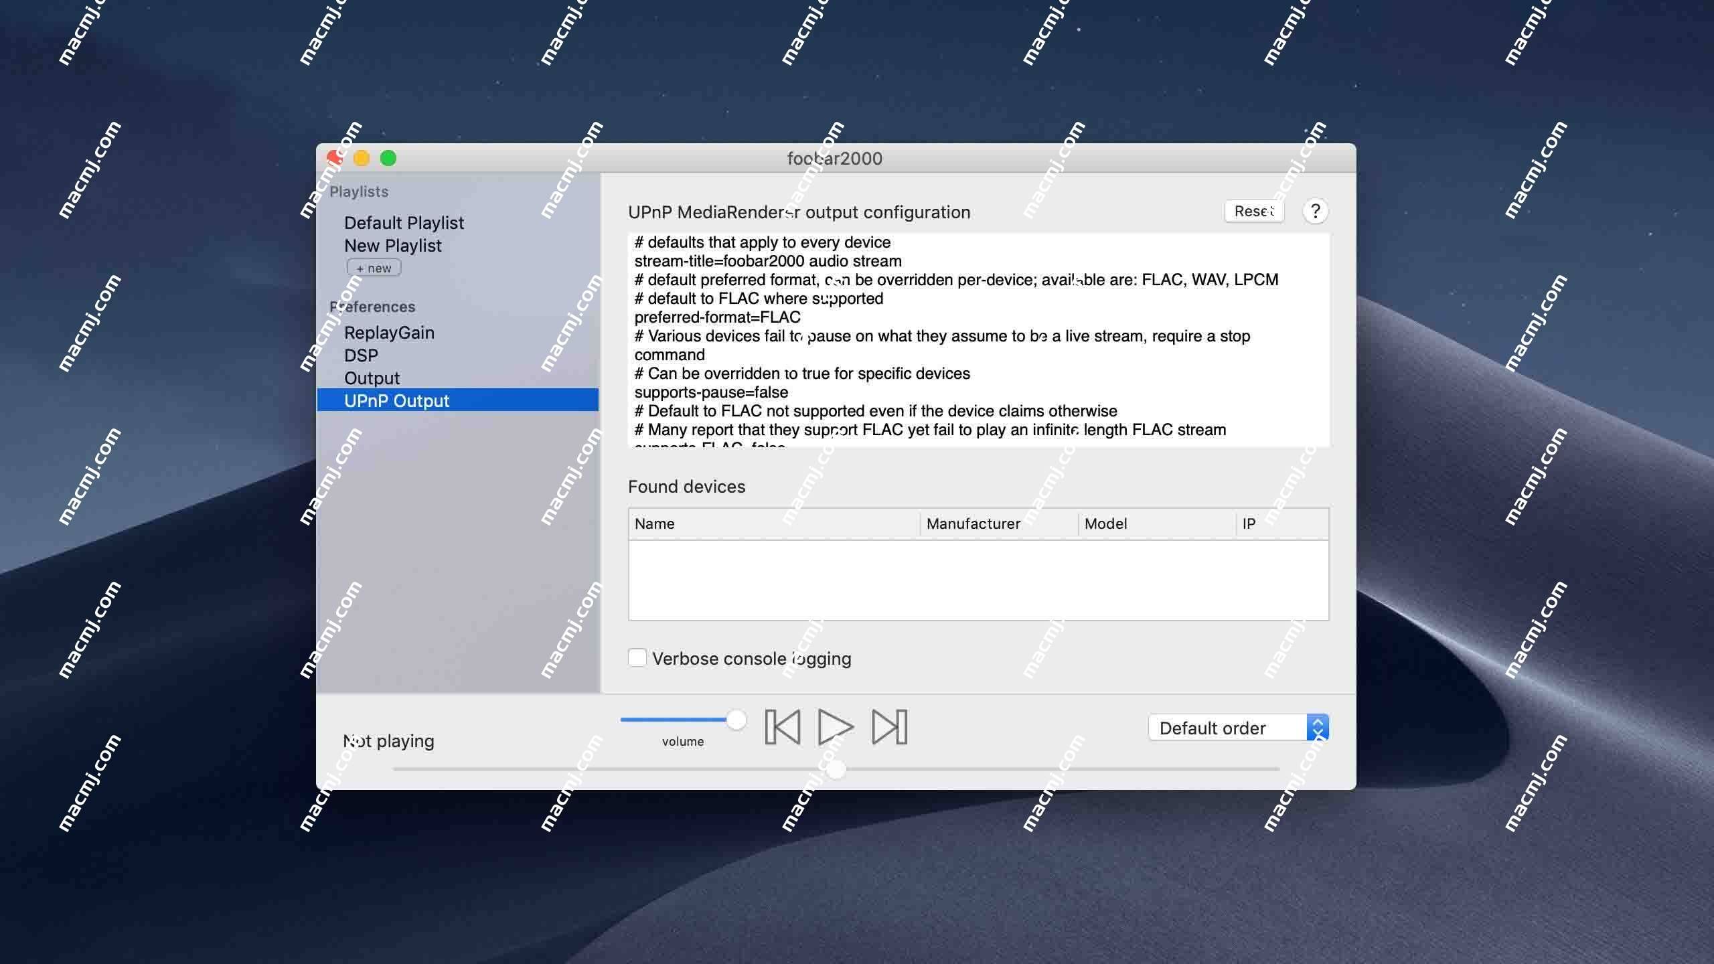Sort found devices by Name column
The width and height of the screenshot is (1714, 964).
click(774, 524)
